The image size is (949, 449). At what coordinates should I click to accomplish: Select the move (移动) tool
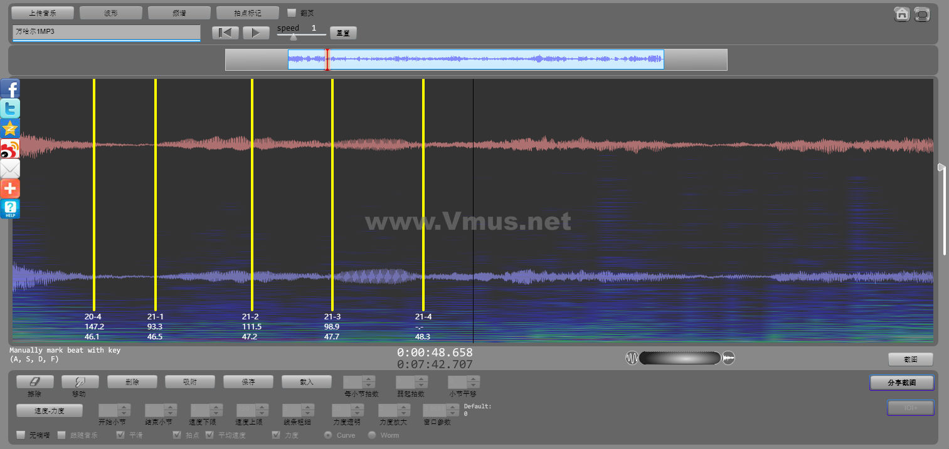pyautogui.click(x=80, y=381)
